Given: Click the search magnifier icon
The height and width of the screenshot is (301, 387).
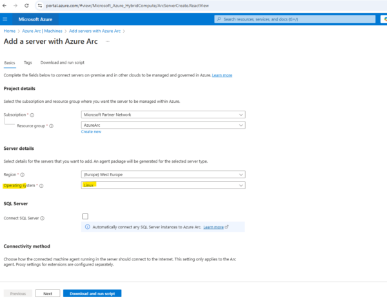Looking at the screenshot, I should pyautogui.click(x=219, y=19).
